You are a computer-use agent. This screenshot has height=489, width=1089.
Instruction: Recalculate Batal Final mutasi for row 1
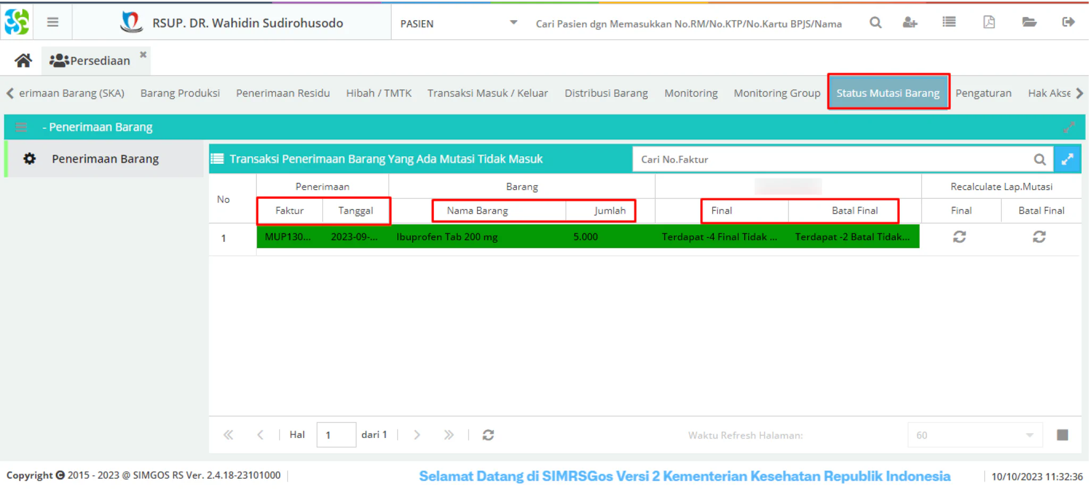click(1039, 237)
